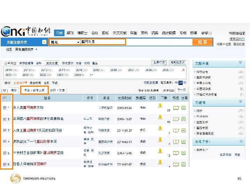Sort results by 发表时间

tap(35, 83)
